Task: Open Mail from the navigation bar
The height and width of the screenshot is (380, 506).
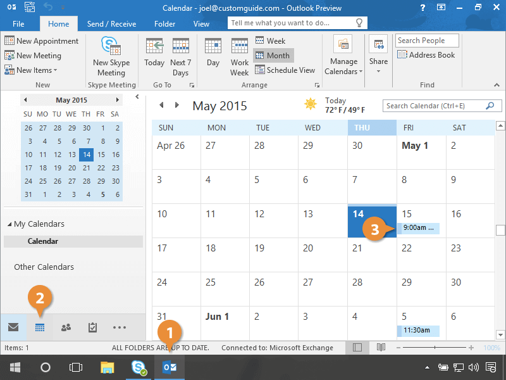Action: [13, 327]
